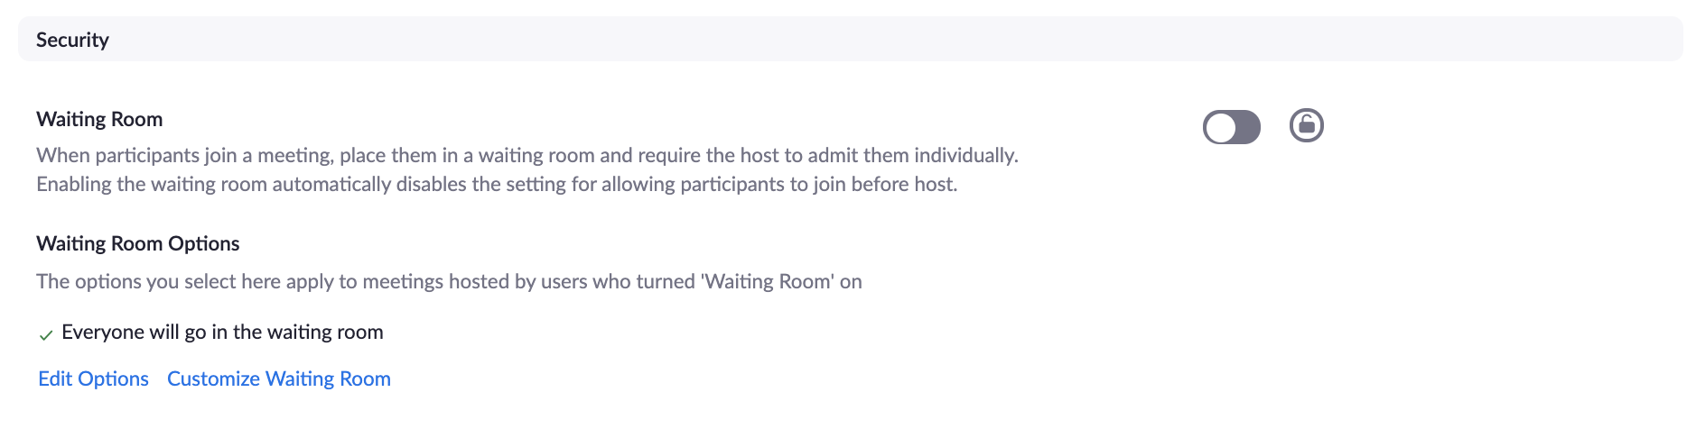This screenshot has width=1696, height=447.
Task: Open the Edit Options link
Action: [x=93, y=379]
